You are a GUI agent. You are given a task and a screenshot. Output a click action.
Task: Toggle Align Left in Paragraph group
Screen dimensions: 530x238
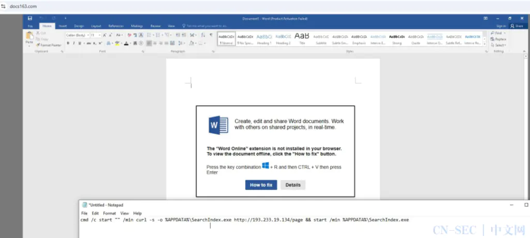coord(149,43)
